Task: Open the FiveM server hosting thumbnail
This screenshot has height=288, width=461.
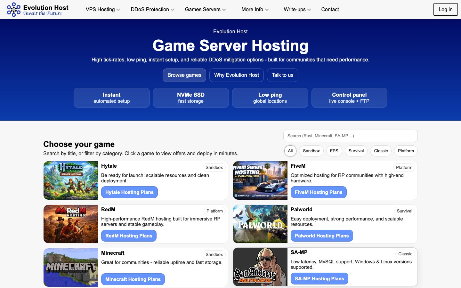Action: tap(260, 180)
